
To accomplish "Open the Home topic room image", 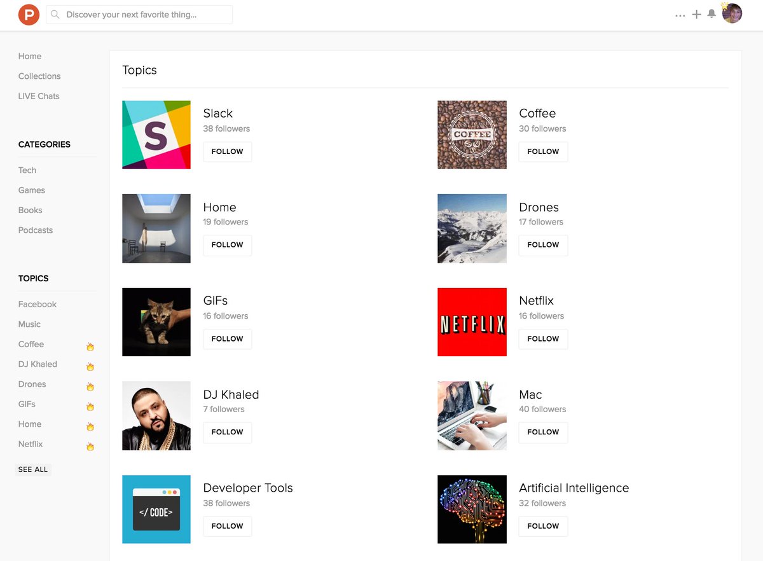I will pyautogui.click(x=156, y=228).
